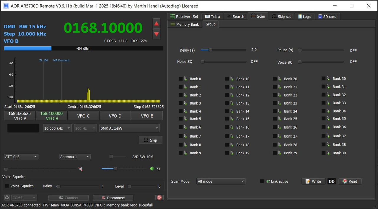Viewport: 378px width, 209px height.
Task: Tick the Bank 30 checkbox
Action: [x=323, y=78]
